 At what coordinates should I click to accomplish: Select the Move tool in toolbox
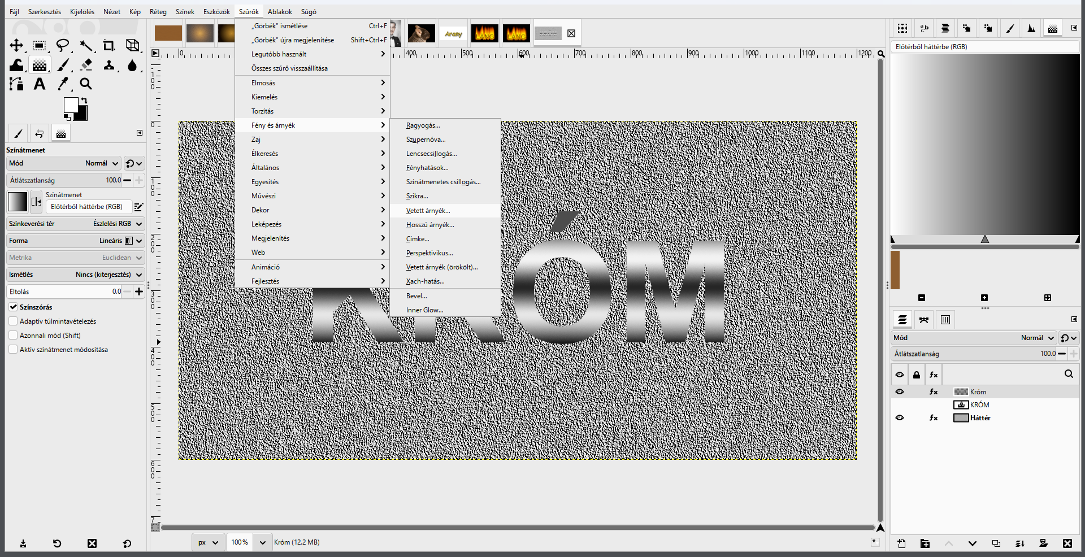[x=16, y=46]
